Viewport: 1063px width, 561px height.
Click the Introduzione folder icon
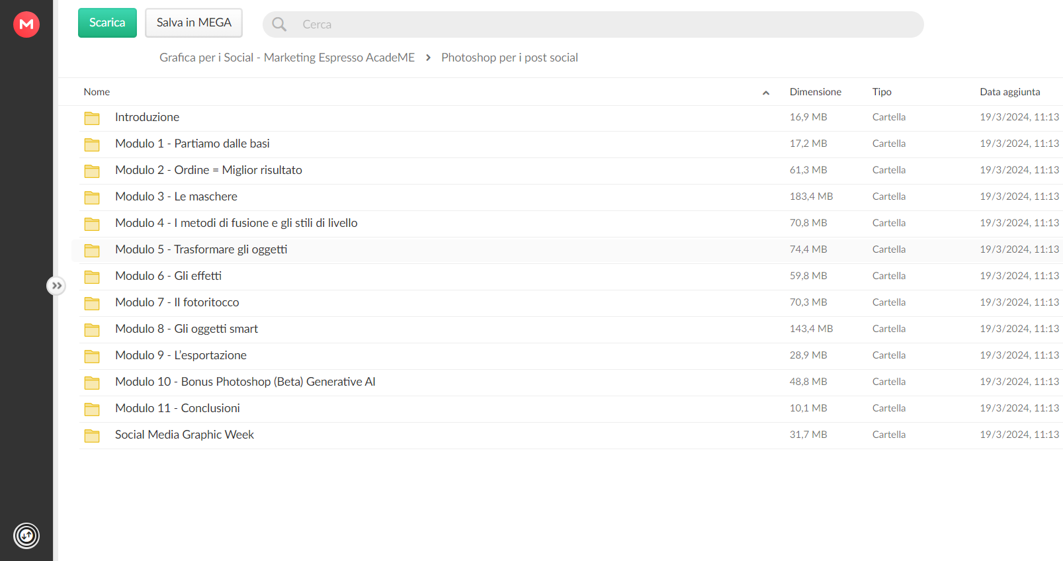(92, 118)
